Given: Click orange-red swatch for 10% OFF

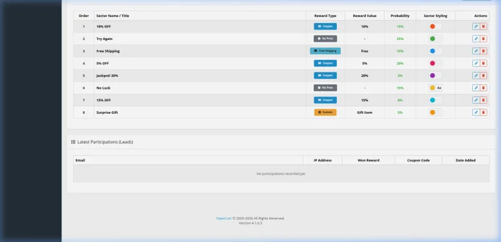Looking at the screenshot, I should (x=432, y=26).
